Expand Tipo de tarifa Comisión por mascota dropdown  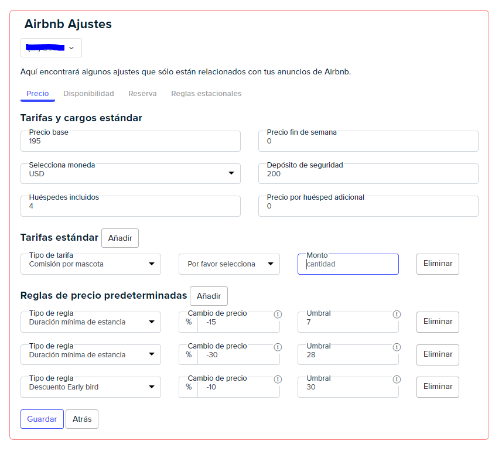(x=91, y=264)
